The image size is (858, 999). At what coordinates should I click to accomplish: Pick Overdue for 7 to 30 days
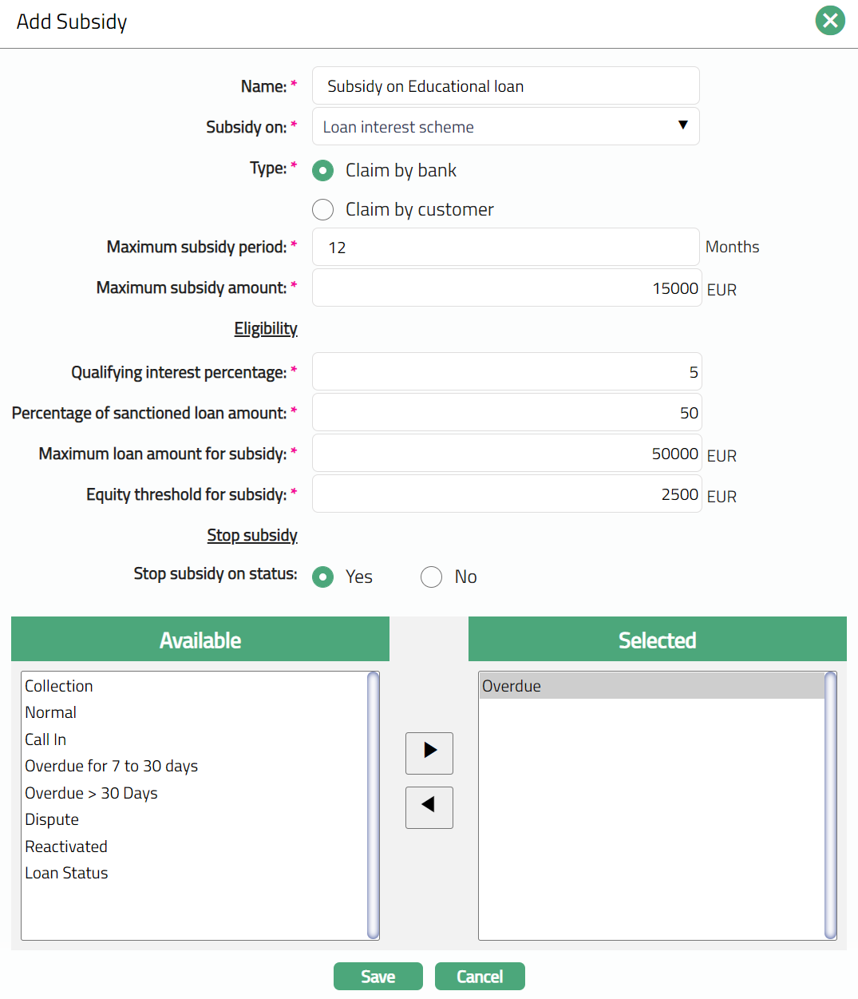pos(111,766)
